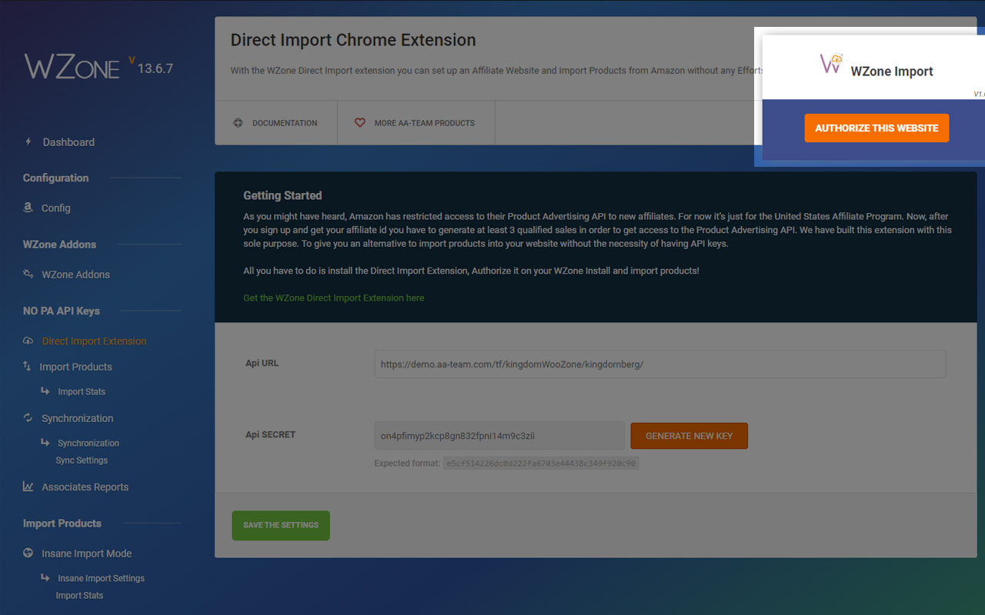985x615 pixels.
Task: Open the main Synchronization menu item
Action: point(77,418)
